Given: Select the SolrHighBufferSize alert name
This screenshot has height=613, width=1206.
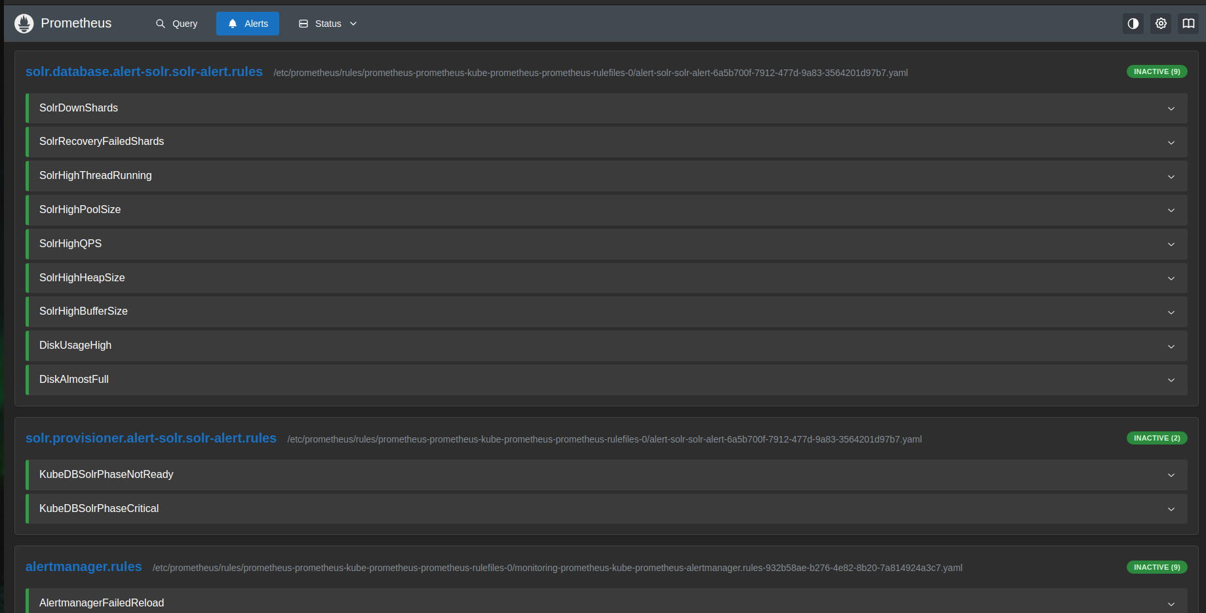Looking at the screenshot, I should (83, 311).
